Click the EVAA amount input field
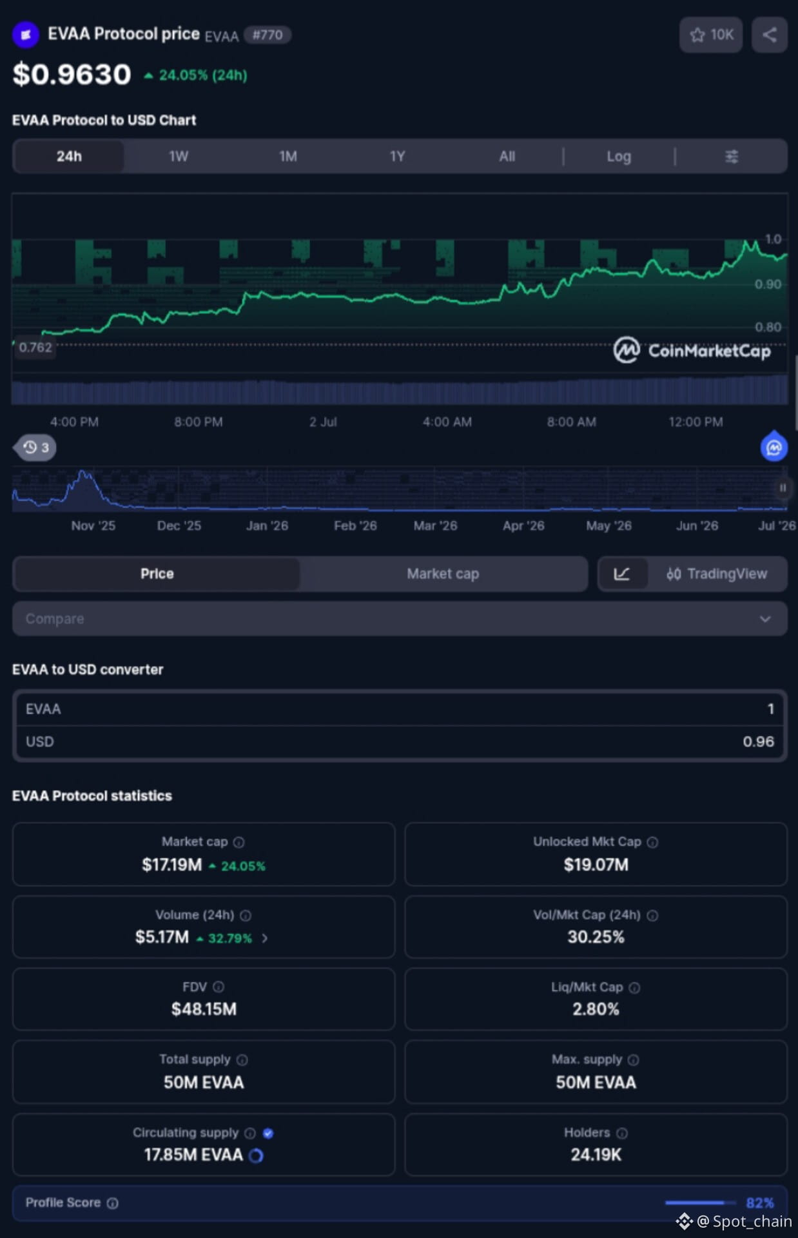798x1238 pixels. coord(400,709)
